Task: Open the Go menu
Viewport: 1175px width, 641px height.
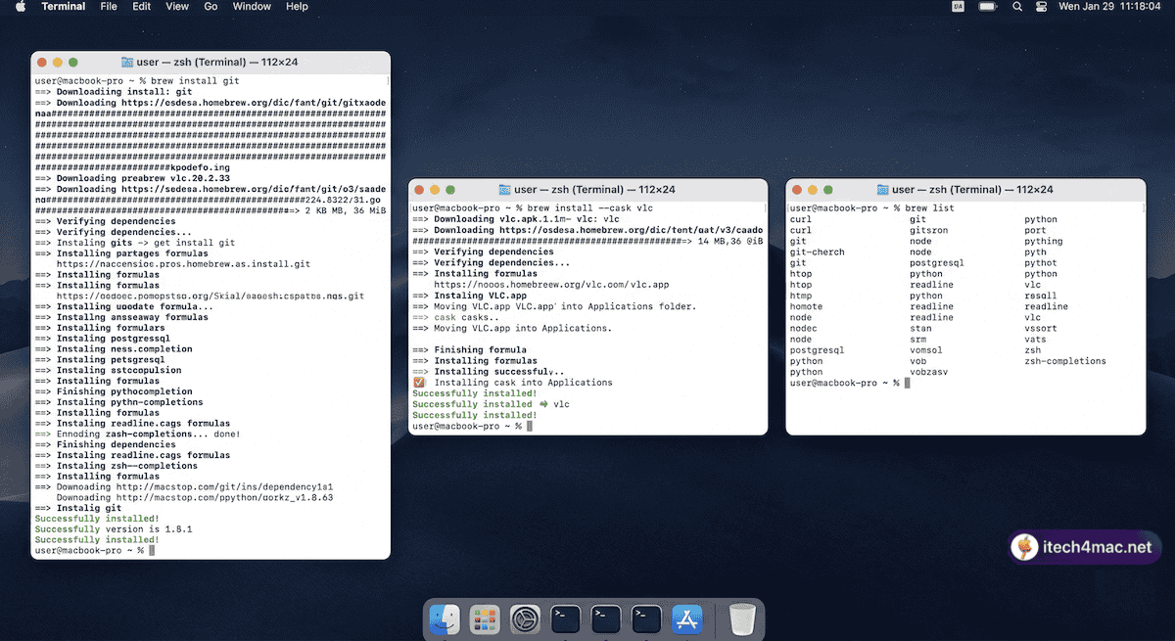Action: click(211, 7)
